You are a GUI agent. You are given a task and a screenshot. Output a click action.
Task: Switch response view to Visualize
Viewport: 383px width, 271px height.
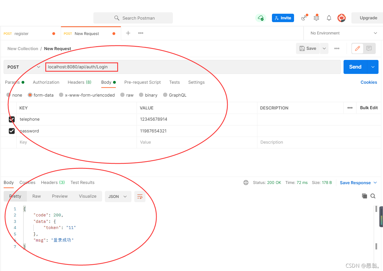pos(88,196)
